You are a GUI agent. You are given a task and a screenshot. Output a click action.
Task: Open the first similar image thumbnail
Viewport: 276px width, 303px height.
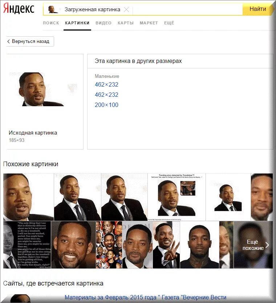pos(28,197)
